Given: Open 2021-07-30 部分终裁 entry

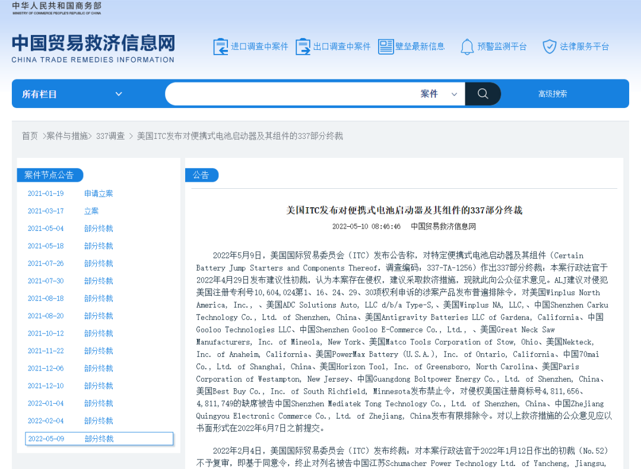Looking at the screenshot, I should pos(70,281).
